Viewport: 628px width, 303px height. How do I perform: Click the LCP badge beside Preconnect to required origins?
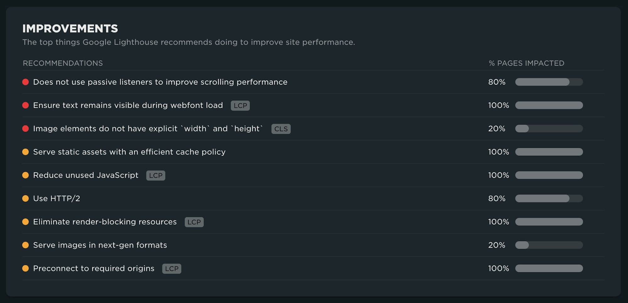172,268
